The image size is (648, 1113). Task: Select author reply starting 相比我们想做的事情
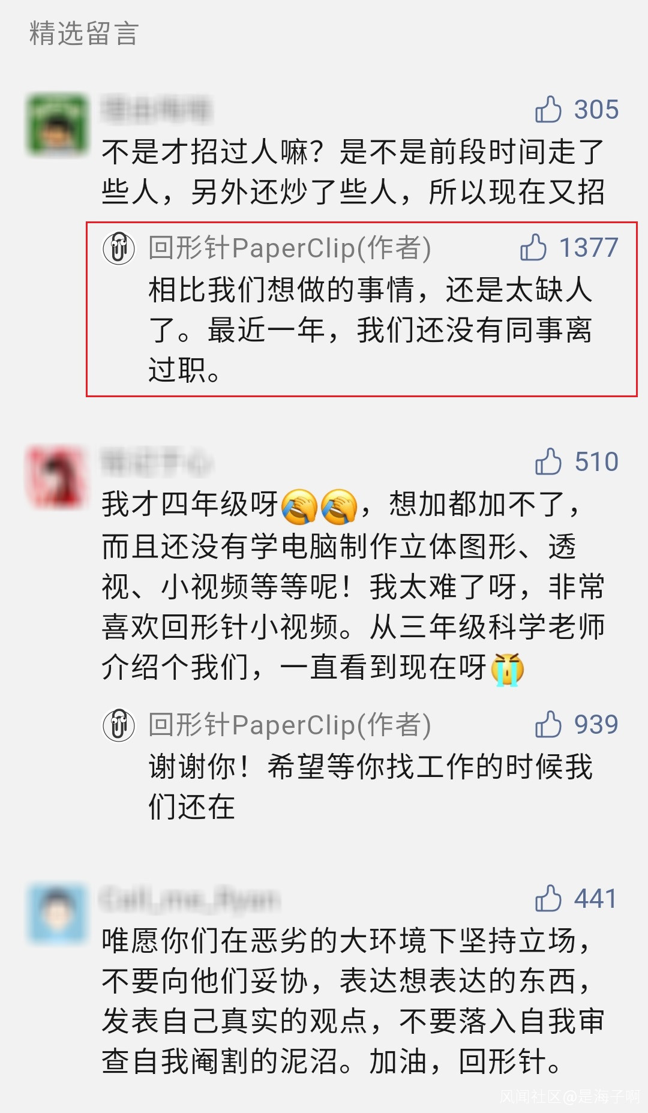(370, 330)
